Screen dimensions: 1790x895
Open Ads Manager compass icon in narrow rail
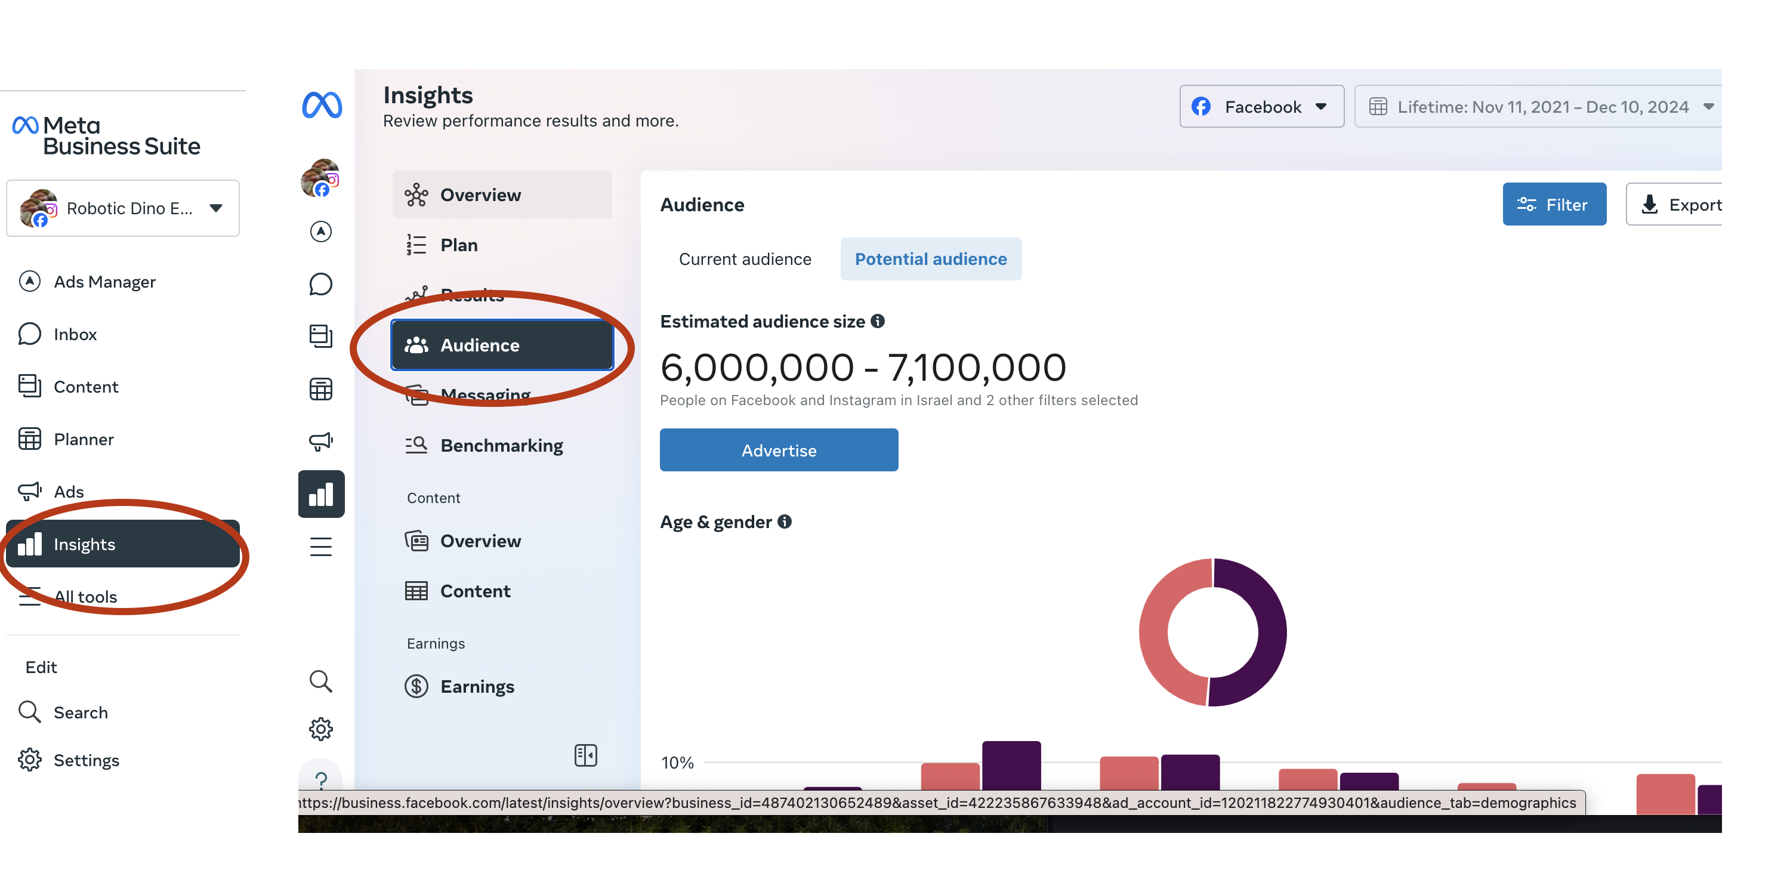[320, 232]
